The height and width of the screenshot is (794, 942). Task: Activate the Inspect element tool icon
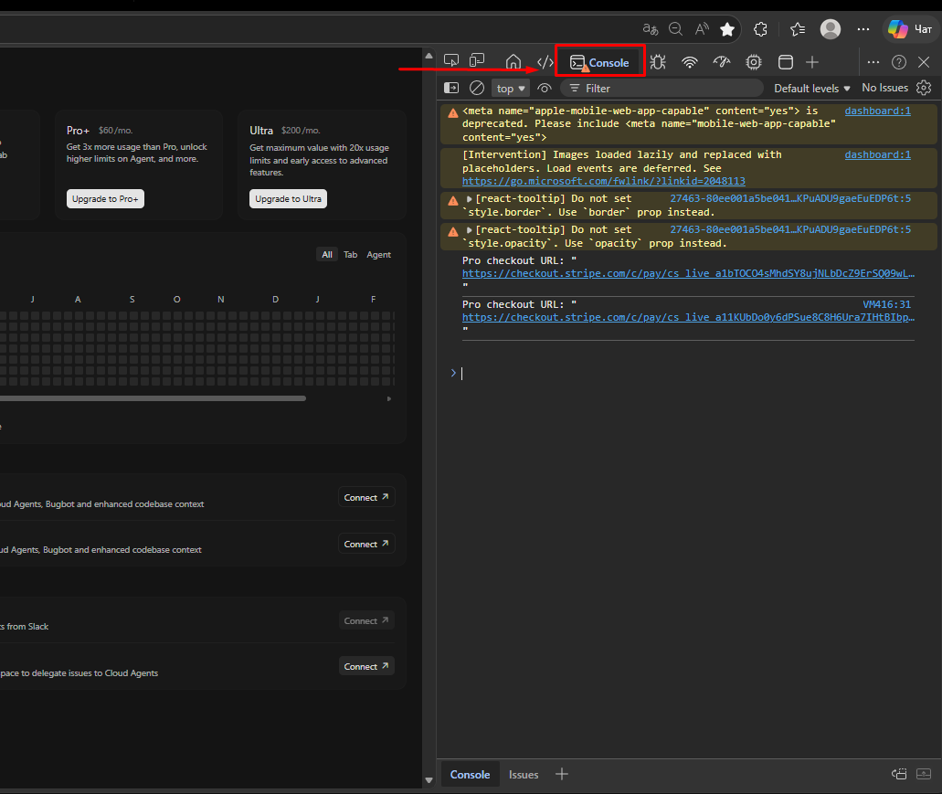pyautogui.click(x=451, y=61)
